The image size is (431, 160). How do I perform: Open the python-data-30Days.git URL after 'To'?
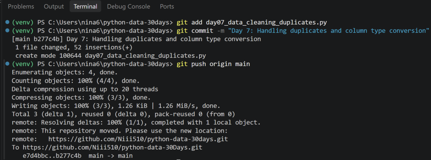click(112, 148)
